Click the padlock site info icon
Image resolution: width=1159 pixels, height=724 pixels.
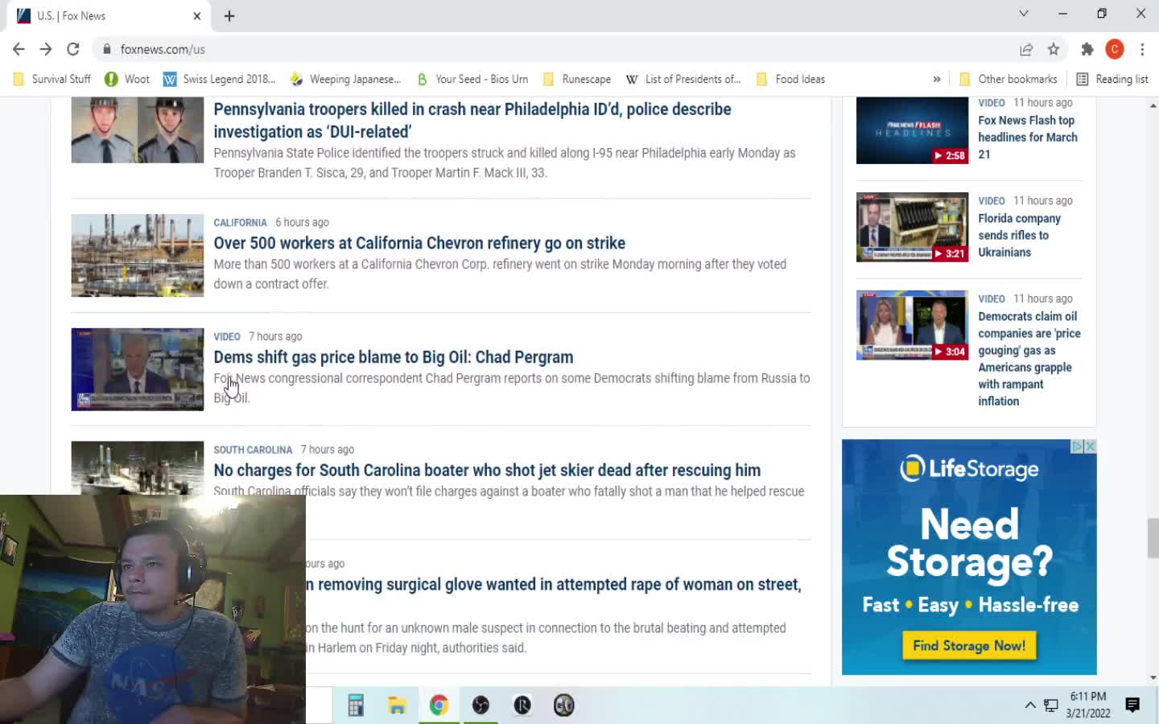coord(106,49)
